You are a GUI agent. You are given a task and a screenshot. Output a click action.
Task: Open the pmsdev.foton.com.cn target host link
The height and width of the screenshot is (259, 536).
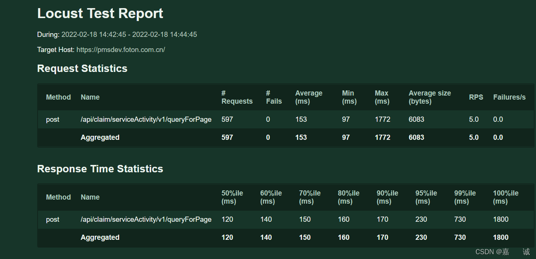[121, 49]
